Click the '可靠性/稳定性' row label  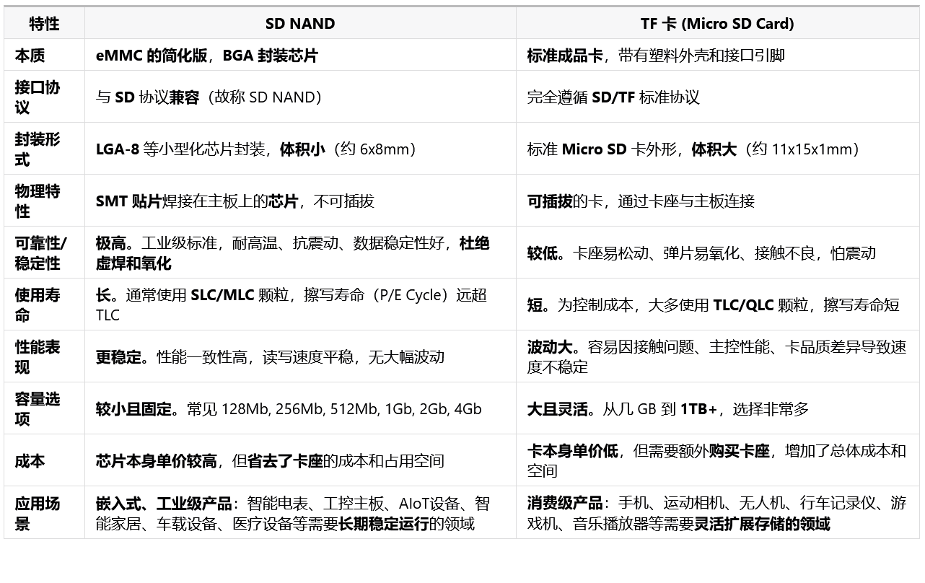coord(44,253)
